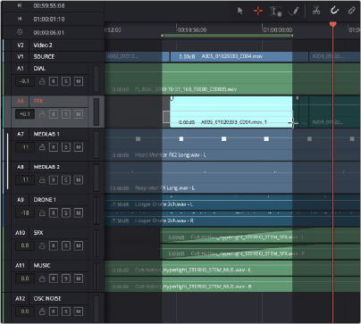Select the red Range Selection crosshair tool
This screenshot has height=324, width=361.
click(258, 11)
